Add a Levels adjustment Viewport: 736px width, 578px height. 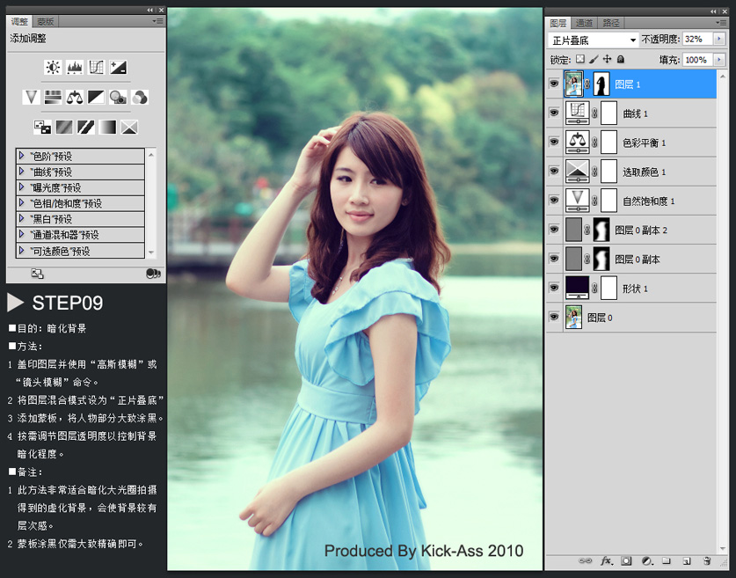tap(75, 68)
